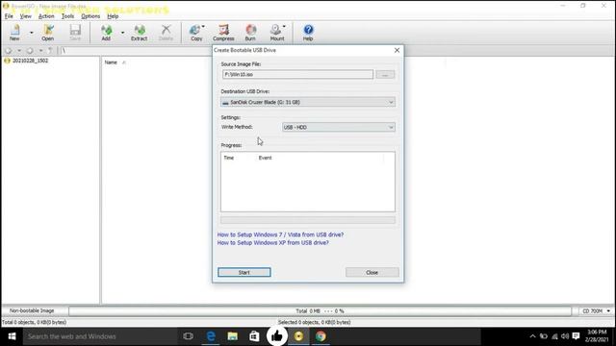
Task: Select the 20210228_1502 tree item
Action: coord(30,61)
